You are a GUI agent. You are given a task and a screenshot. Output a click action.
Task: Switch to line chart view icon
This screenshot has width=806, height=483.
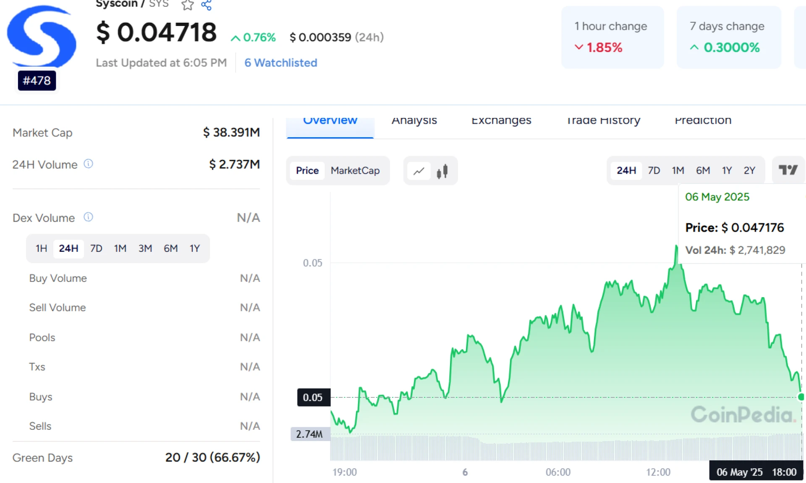tap(419, 171)
